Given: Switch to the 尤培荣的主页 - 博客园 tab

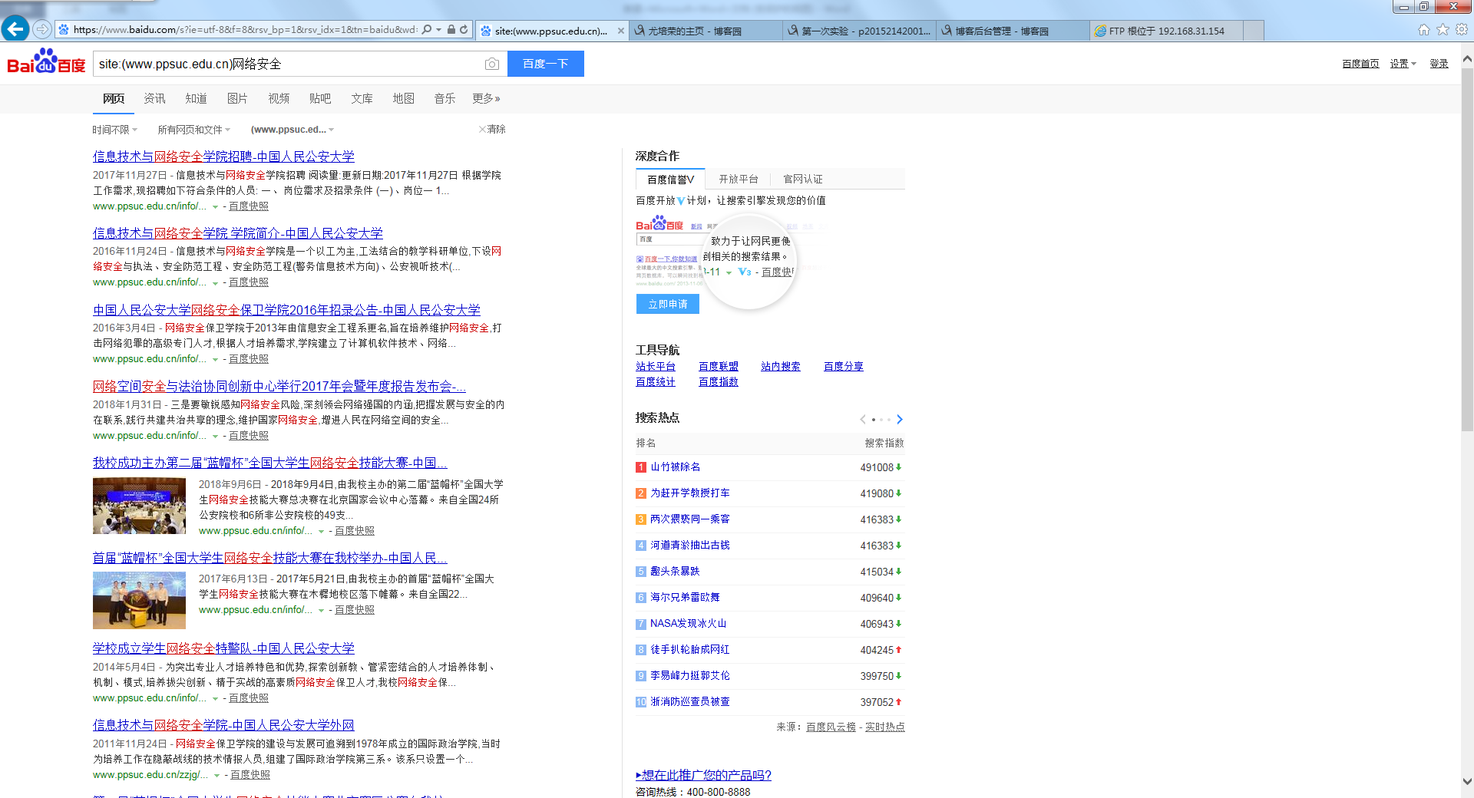Looking at the screenshot, I should pyautogui.click(x=706, y=31).
